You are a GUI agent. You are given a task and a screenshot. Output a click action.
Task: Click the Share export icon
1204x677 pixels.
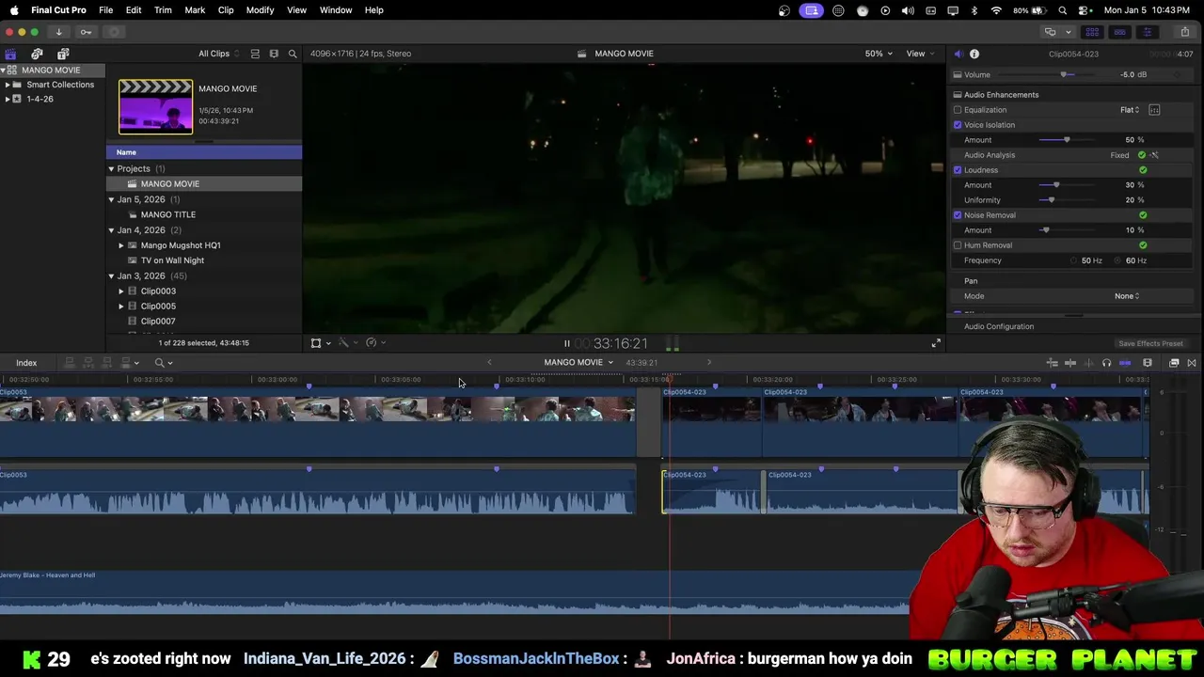(x=1184, y=32)
